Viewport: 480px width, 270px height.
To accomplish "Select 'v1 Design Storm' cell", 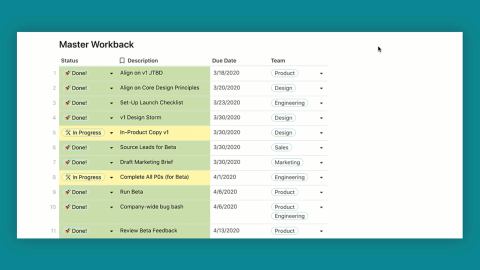I will (164, 118).
